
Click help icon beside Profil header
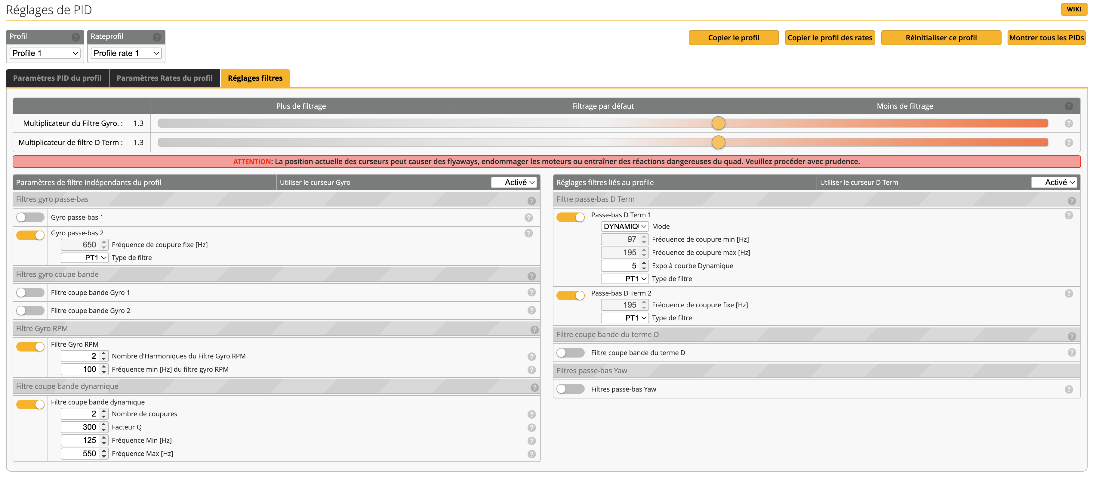point(75,37)
